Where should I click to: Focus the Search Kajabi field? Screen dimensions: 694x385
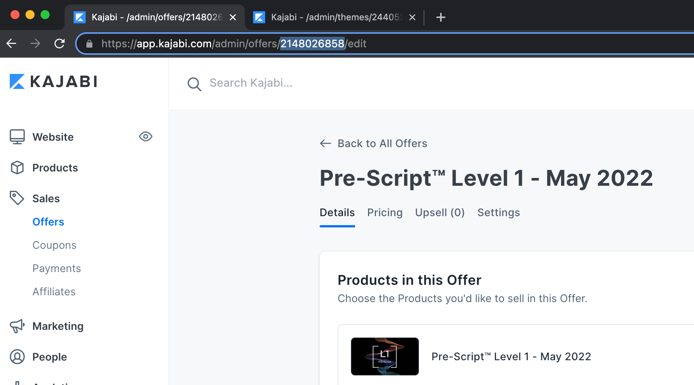tap(251, 83)
